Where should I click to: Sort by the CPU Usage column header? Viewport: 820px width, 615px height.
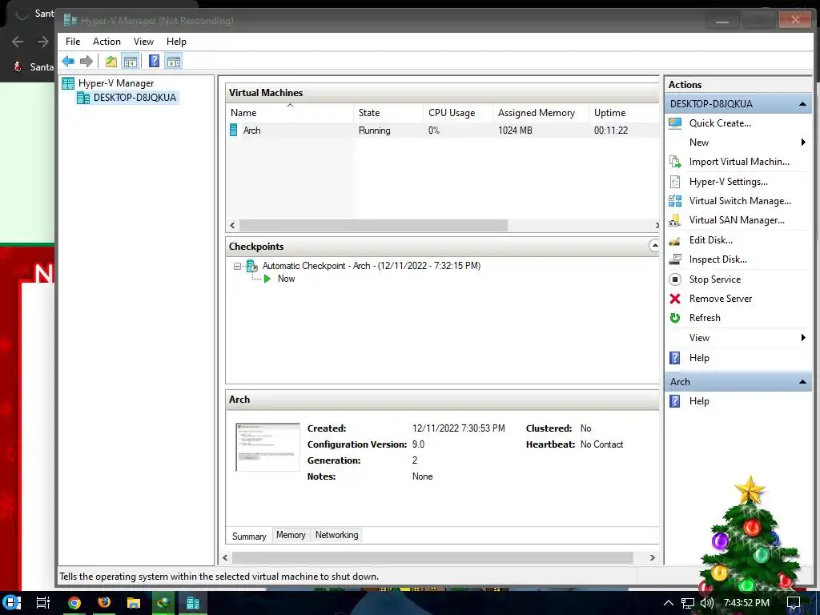[458, 113]
